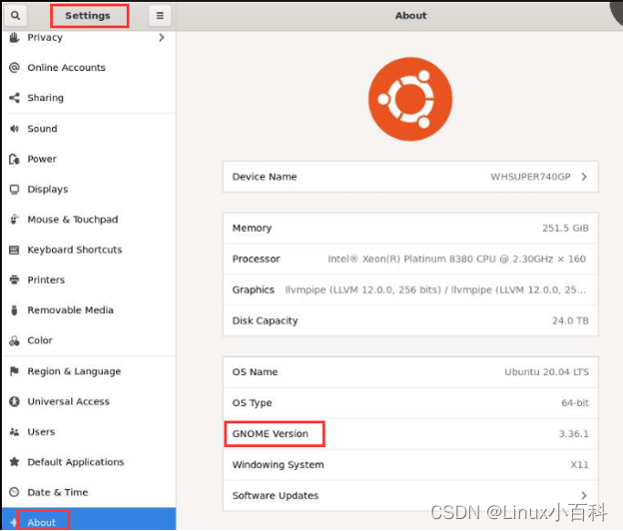Image resolution: width=623 pixels, height=531 pixels.
Task: Switch to the Sharing panel
Action: 89,98
